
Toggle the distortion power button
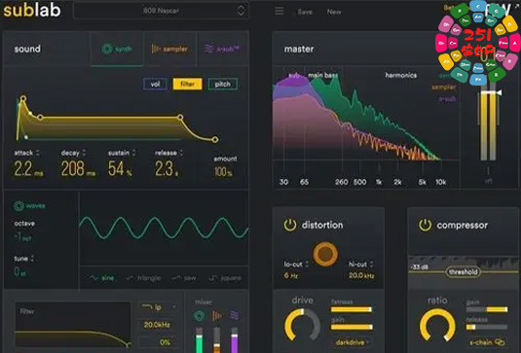tap(290, 225)
